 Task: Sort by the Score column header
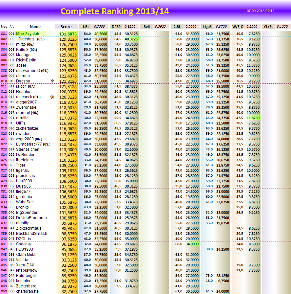[x=66, y=27]
